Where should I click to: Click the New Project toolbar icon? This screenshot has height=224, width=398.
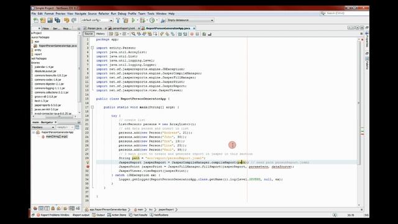point(43,21)
